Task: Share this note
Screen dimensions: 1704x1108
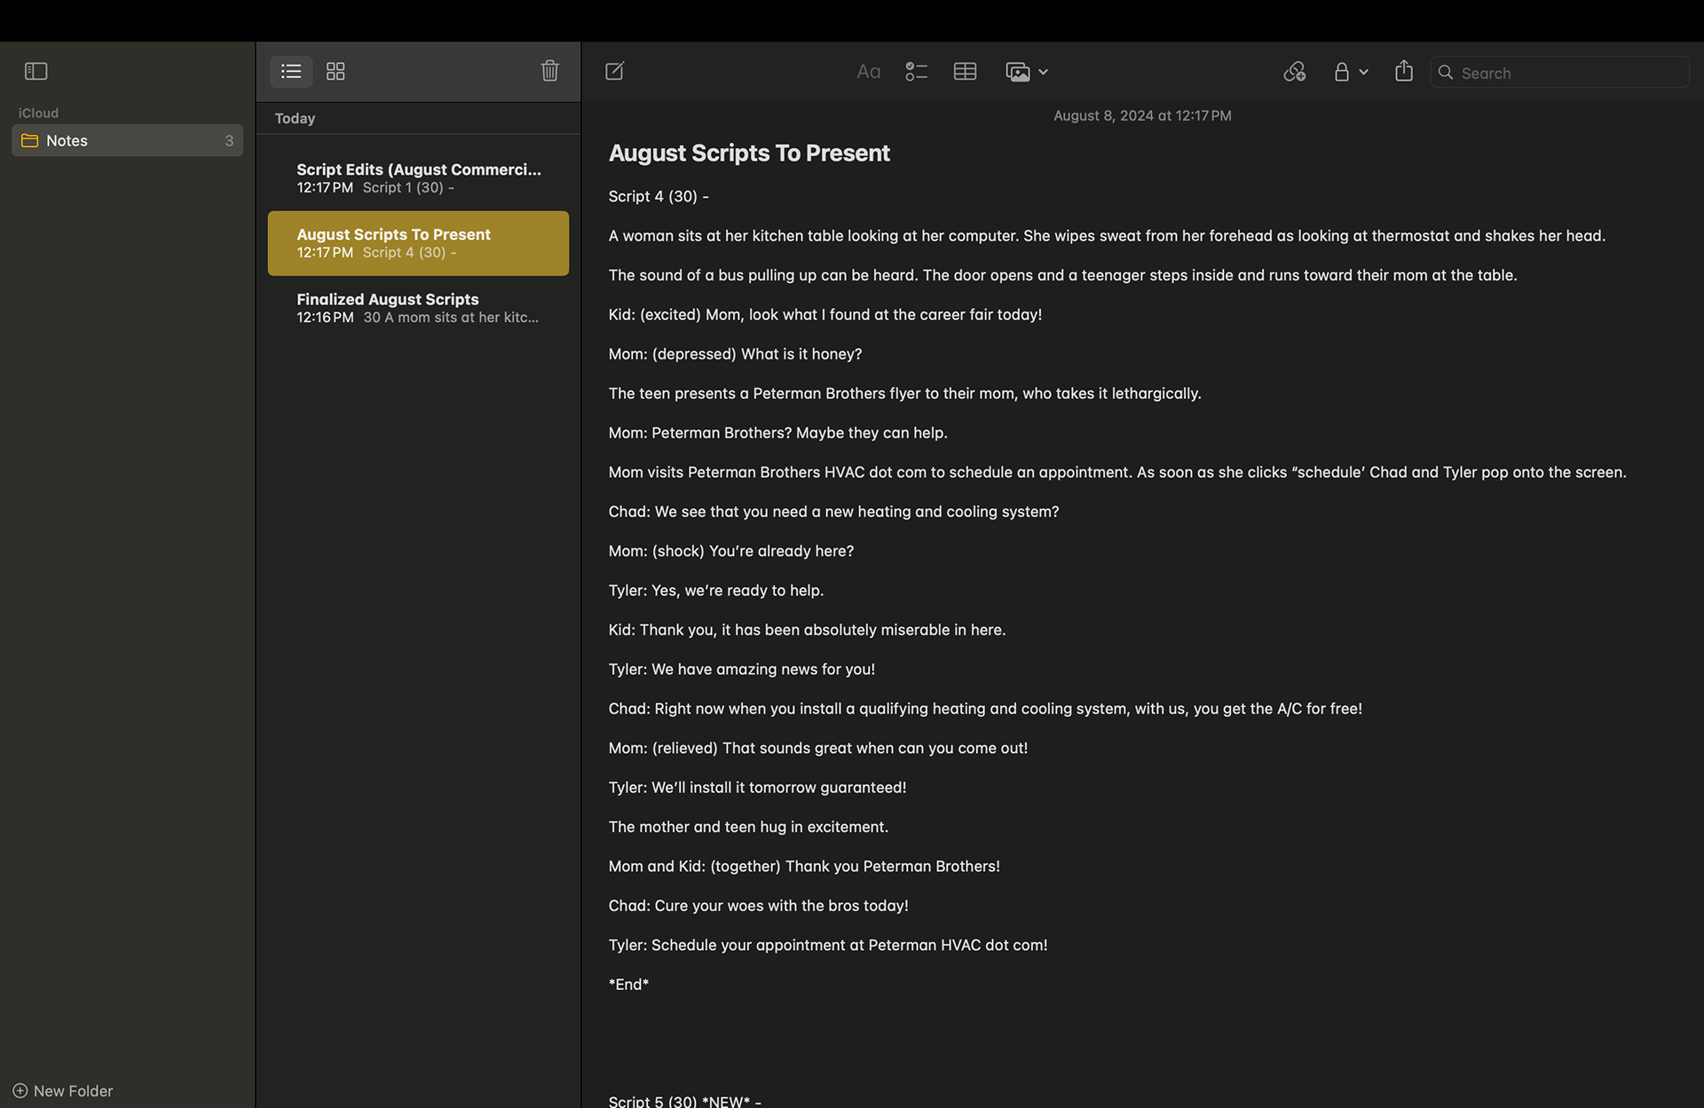Action: click(x=1403, y=71)
